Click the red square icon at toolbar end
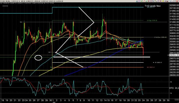The image size is (179, 103). pyautogui.click(x=177, y=1)
